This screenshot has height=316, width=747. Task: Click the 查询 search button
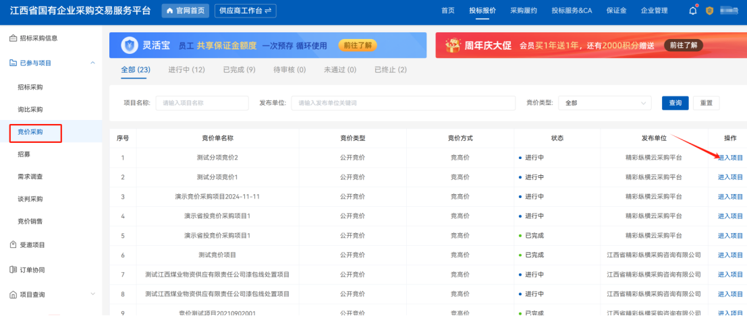click(675, 103)
